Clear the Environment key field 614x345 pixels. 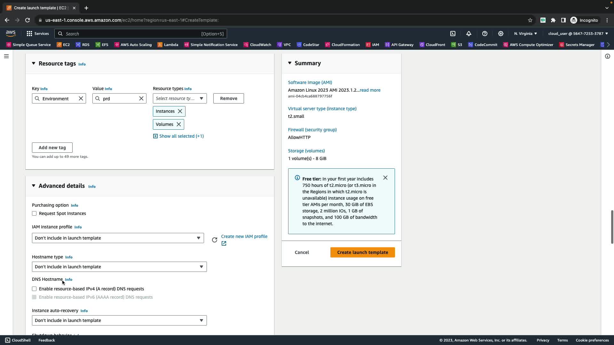pyautogui.click(x=81, y=98)
